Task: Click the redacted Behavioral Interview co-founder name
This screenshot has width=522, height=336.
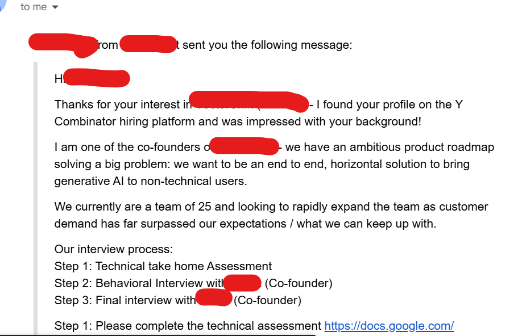Action: click(242, 283)
